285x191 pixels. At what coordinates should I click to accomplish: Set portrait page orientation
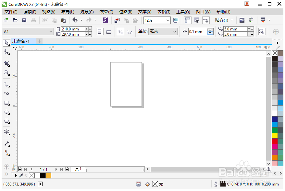[100, 32]
